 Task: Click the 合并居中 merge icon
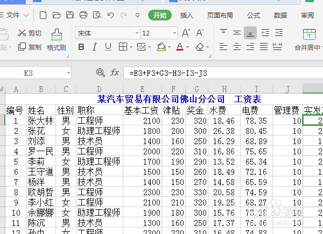(309, 34)
